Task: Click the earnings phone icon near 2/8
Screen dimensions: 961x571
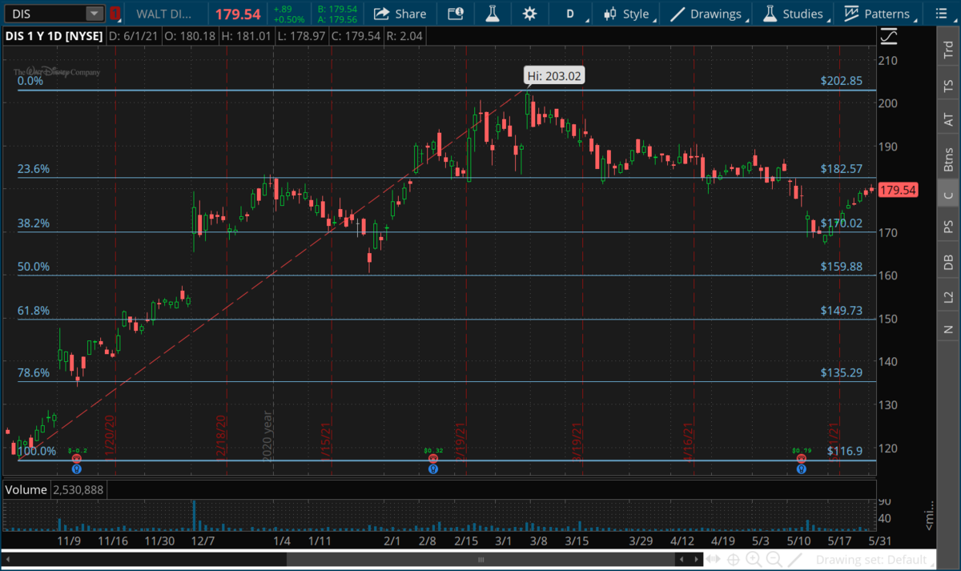Action: coord(433,457)
